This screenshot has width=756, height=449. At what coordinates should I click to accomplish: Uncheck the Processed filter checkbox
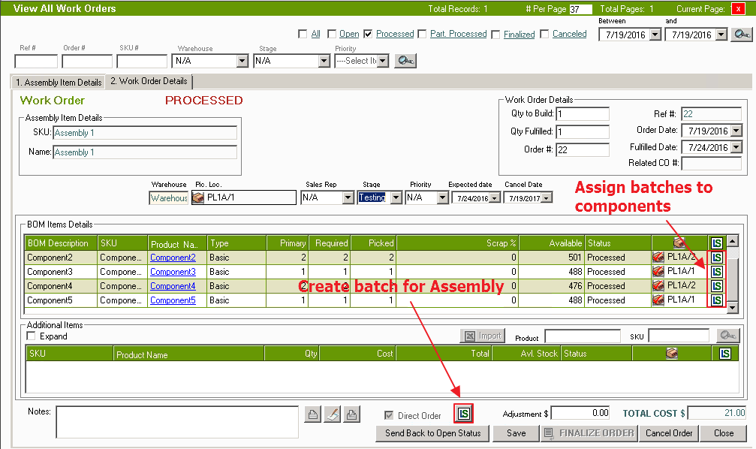click(368, 34)
